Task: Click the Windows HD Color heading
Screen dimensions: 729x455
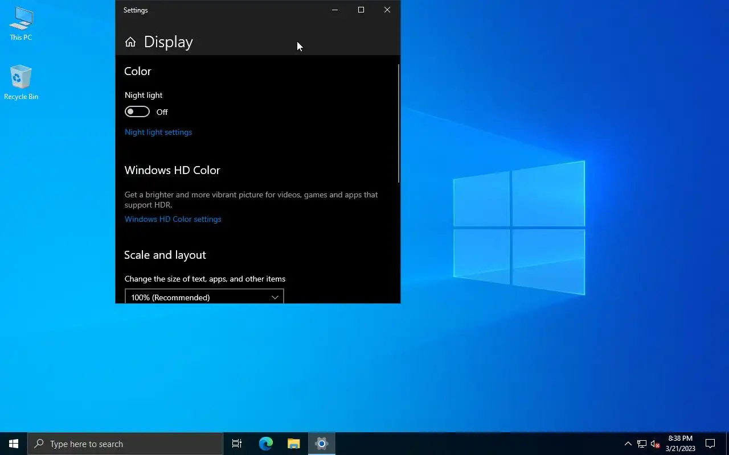Action: pos(172,170)
